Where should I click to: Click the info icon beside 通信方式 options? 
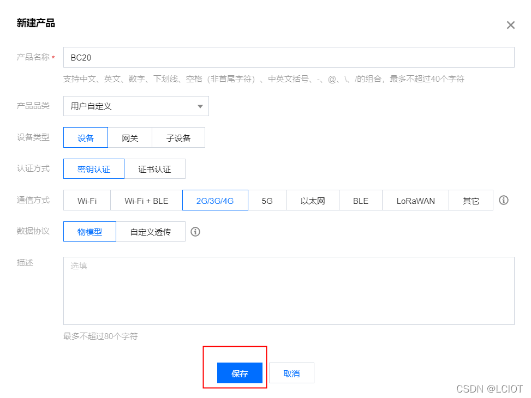pos(503,200)
